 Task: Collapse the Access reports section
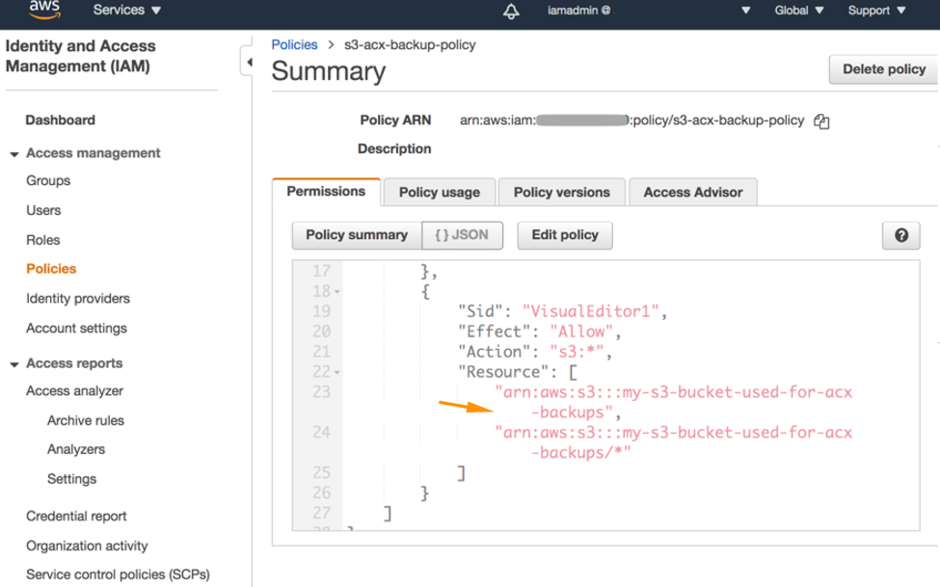click(14, 364)
